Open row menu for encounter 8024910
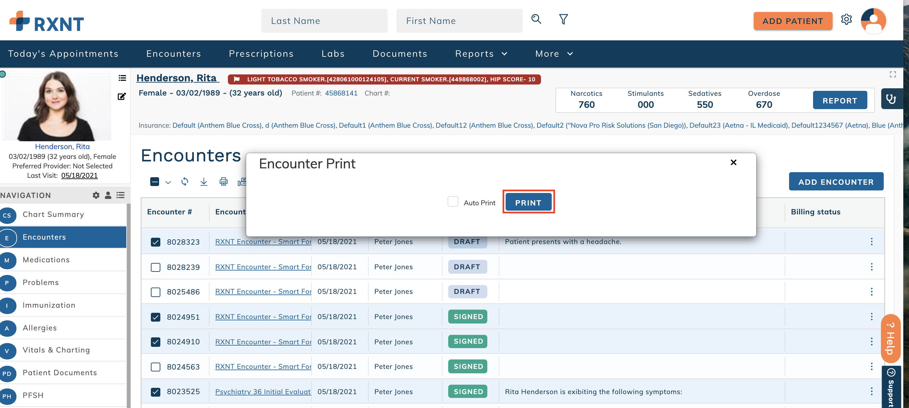 point(871,341)
